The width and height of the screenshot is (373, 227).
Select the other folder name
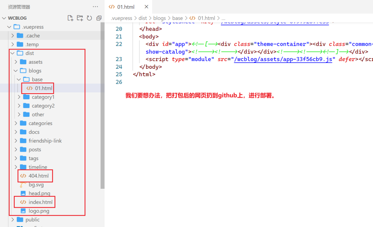[38, 115]
